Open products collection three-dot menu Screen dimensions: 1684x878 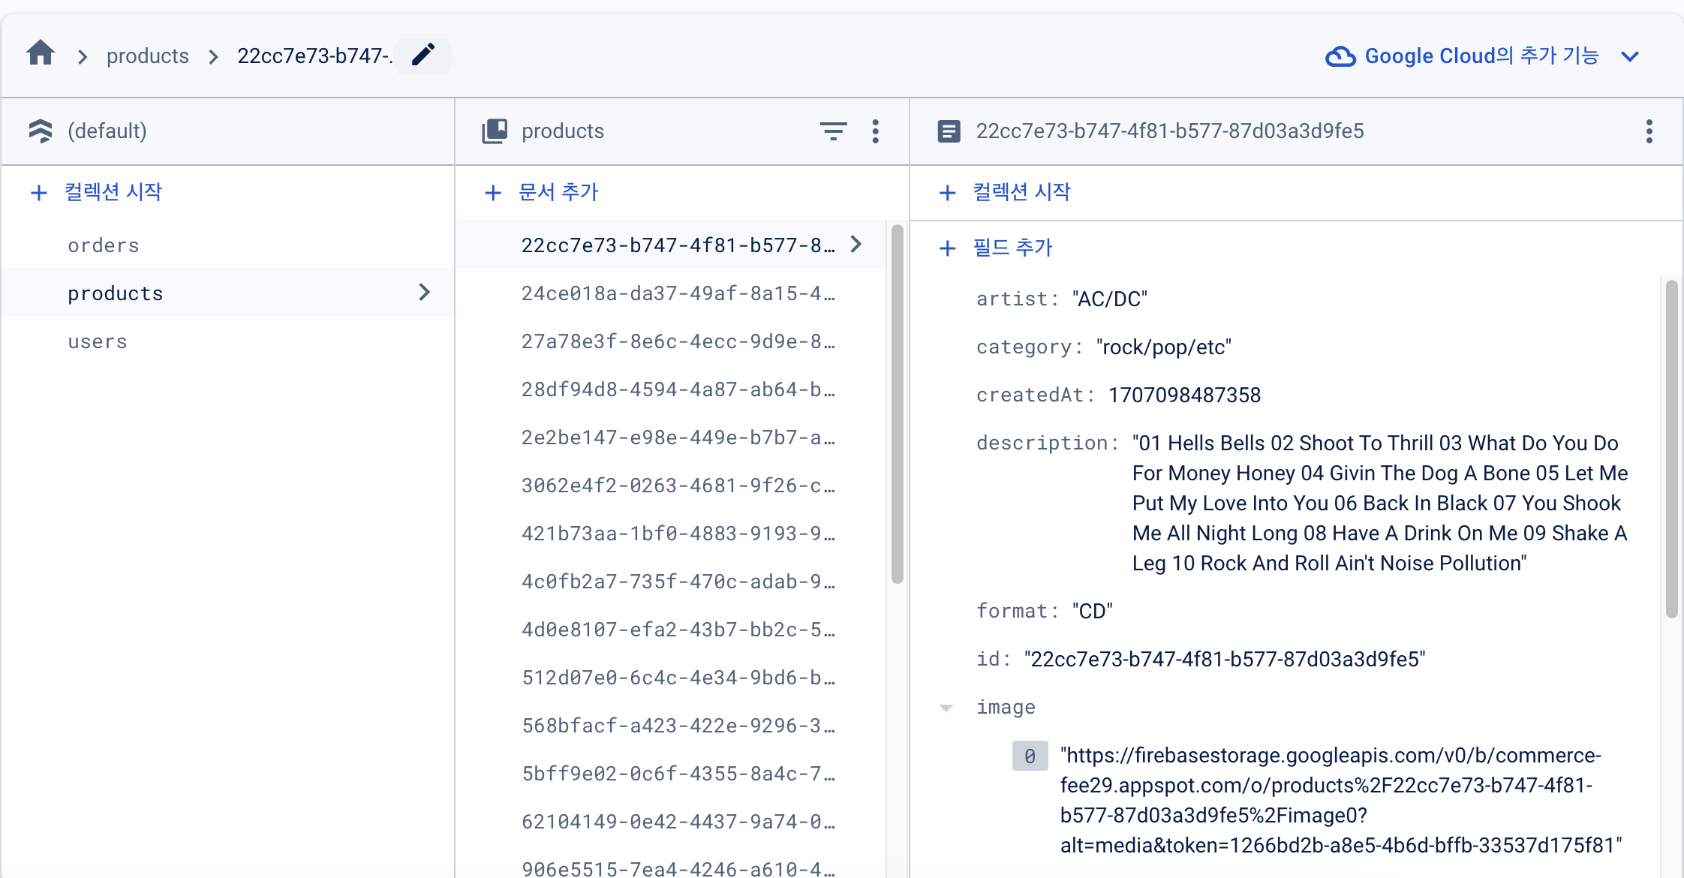(875, 131)
